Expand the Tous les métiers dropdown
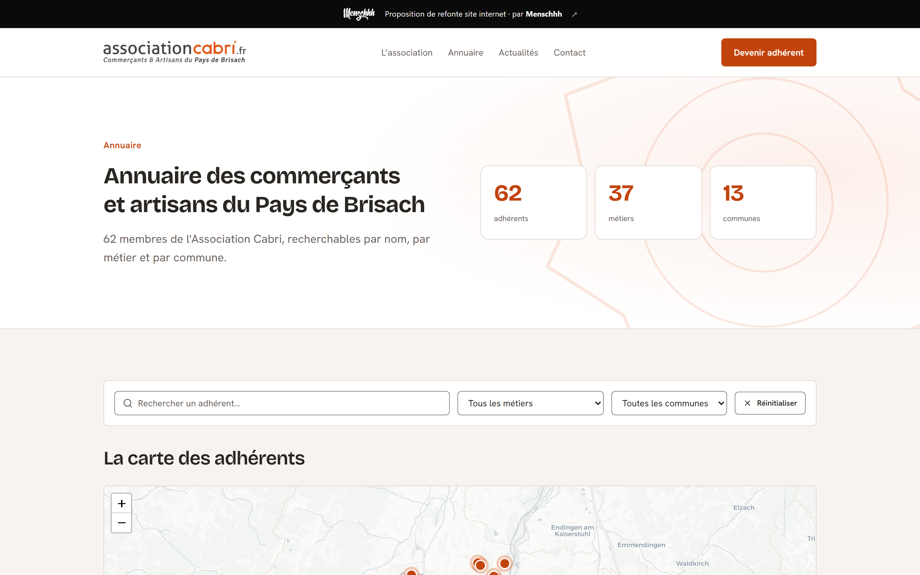Image resolution: width=920 pixels, height=575 pixels. tap(530, 403)
